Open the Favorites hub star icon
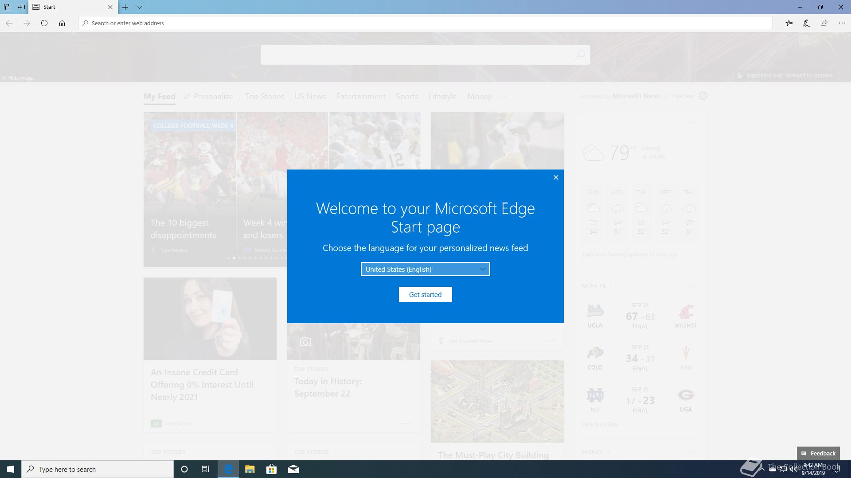Image resolution: width=851 pixels, height=478 pixels. (789, 23)
